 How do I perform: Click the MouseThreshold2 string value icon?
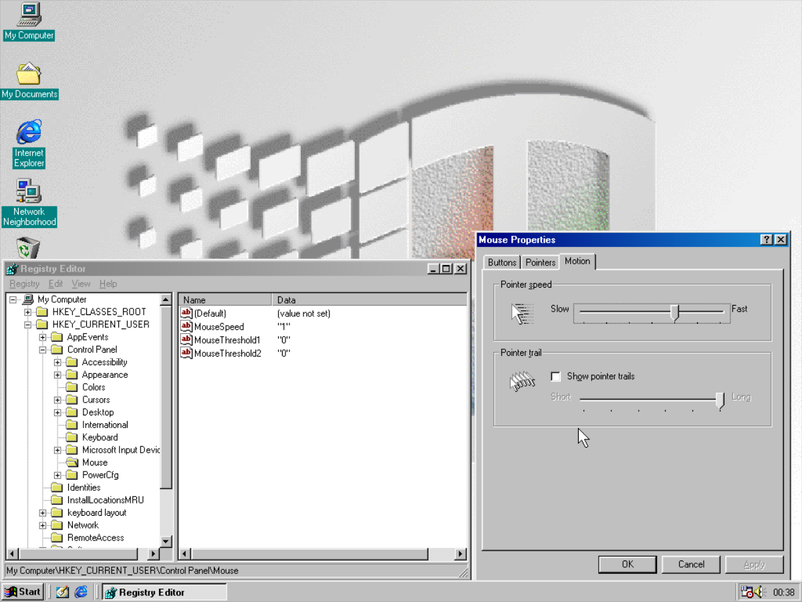[186, 353]
